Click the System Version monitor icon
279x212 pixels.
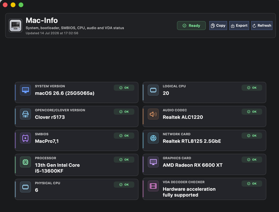[x=25, y=90]
